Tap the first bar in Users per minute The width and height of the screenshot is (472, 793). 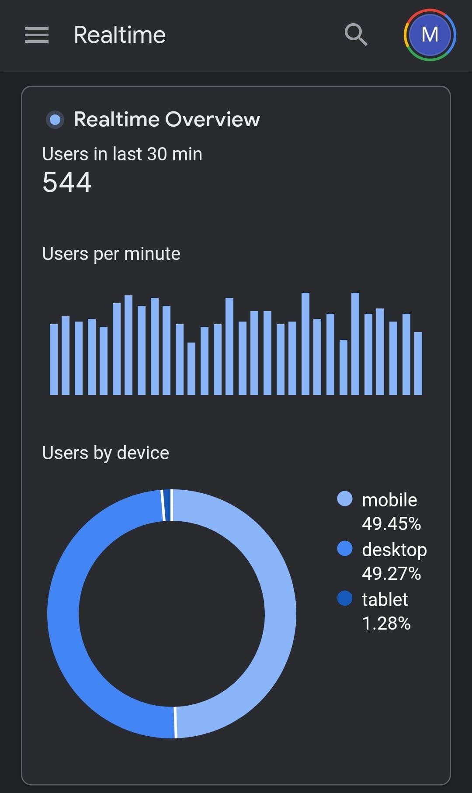(x=54, y=359)
